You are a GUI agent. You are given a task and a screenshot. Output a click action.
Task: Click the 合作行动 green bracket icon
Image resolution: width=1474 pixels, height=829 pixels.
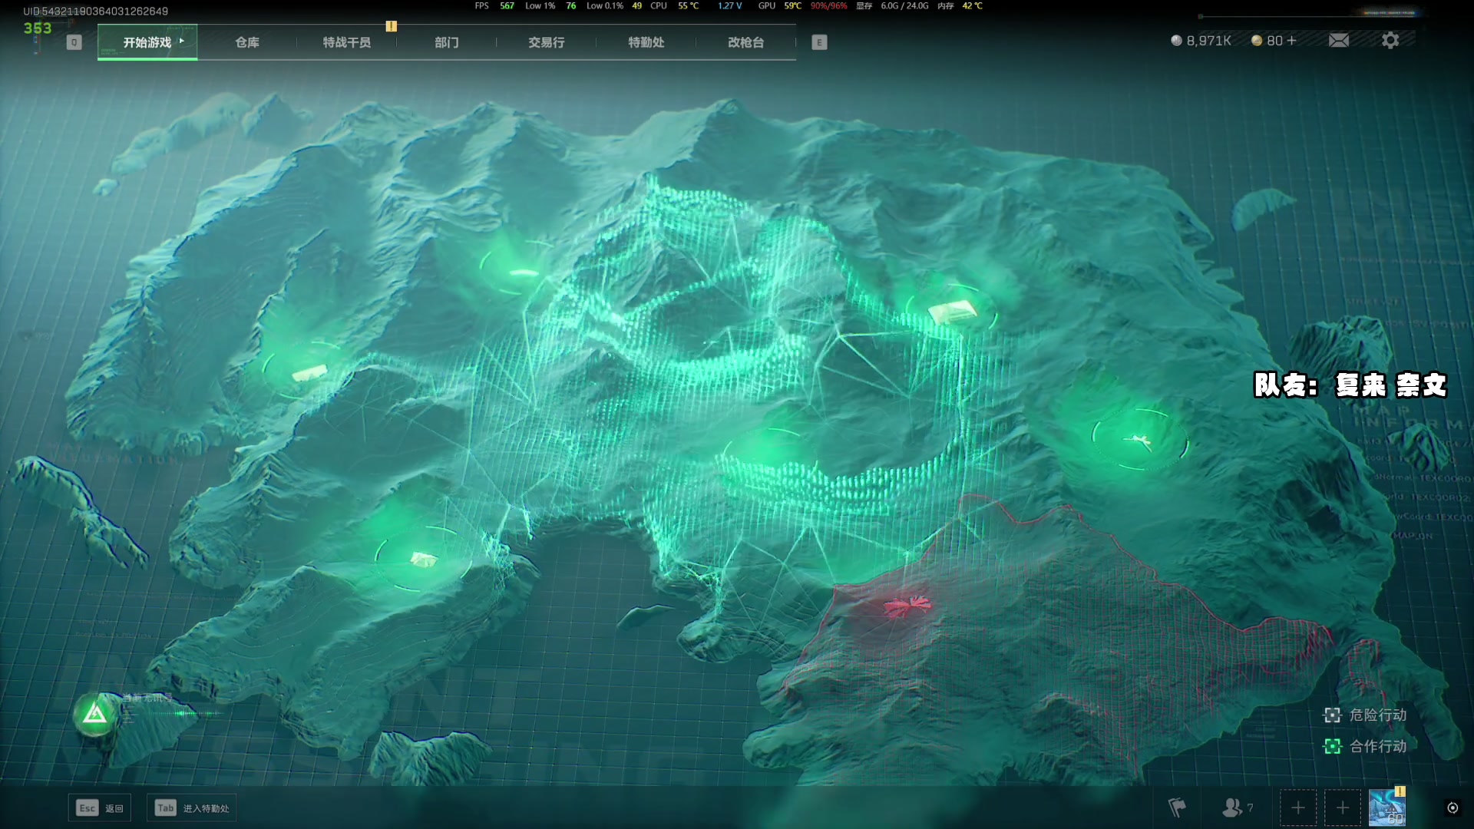pos(1332,746)
